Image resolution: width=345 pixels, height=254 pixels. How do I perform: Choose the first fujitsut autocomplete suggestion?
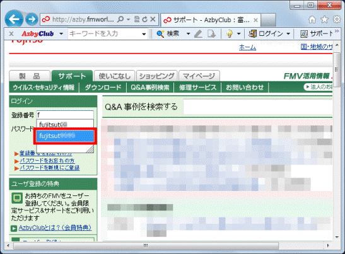65,125
